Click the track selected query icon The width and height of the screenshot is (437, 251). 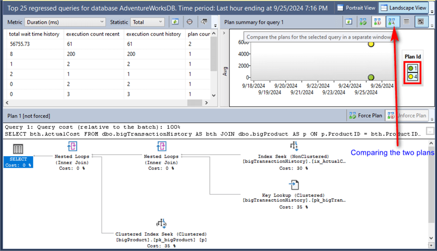[x=189, y=22]
